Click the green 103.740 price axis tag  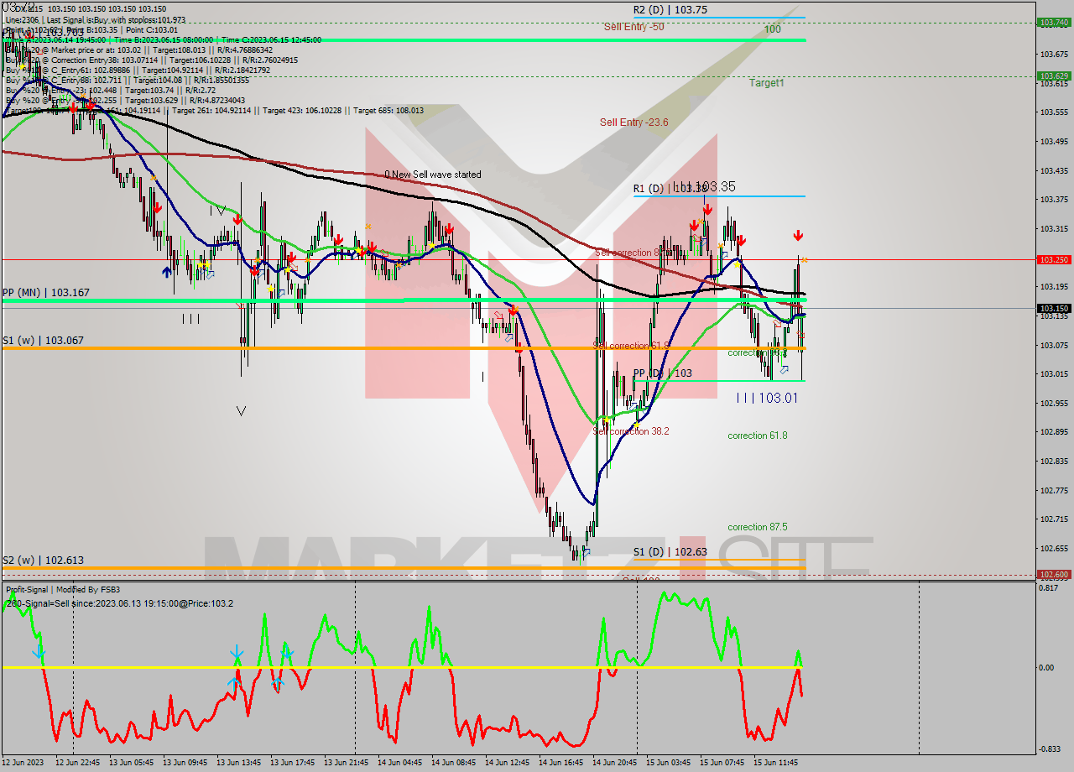(x=1054, y=23)
